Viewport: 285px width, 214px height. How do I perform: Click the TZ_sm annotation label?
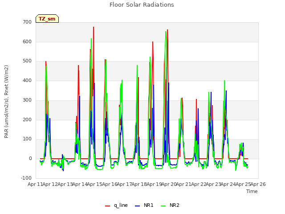tap(47, 19)
